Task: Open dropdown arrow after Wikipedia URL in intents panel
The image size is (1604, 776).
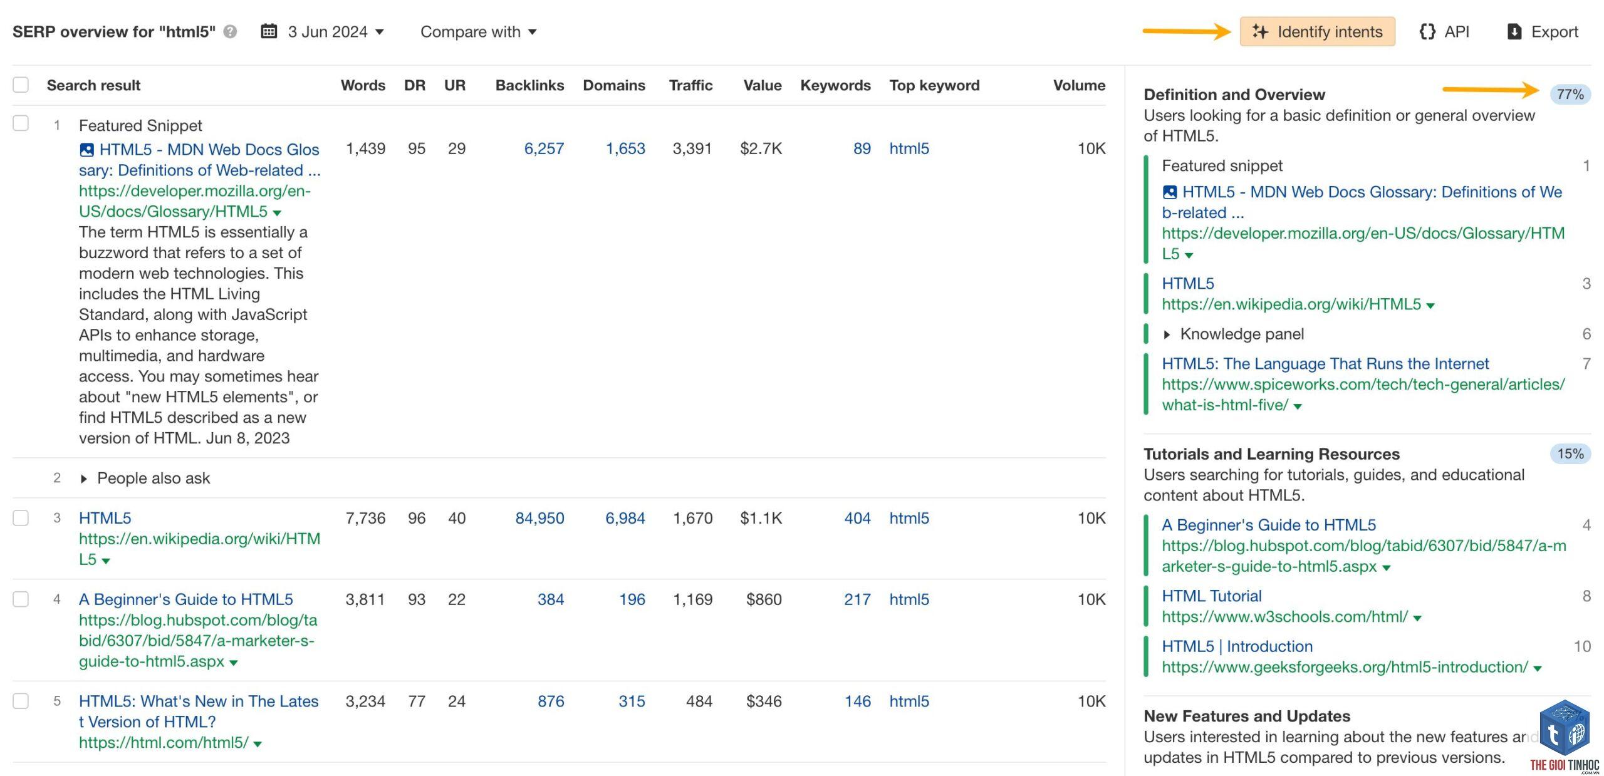Action: click(x=1430, y=306)
